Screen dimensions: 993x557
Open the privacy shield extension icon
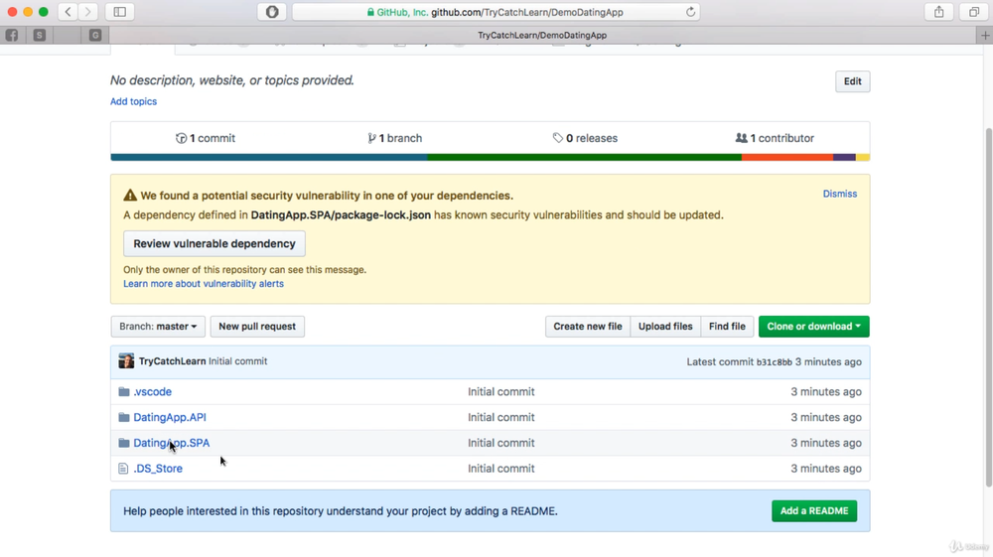(x=272, y=11)
